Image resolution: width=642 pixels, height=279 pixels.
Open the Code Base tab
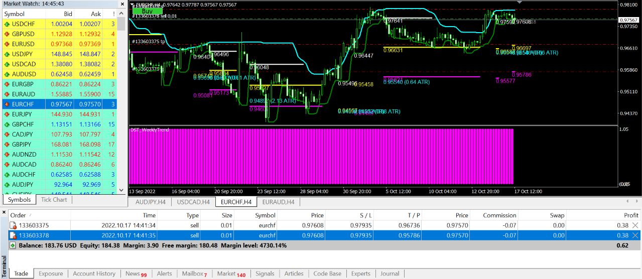(x=327, y=273)
